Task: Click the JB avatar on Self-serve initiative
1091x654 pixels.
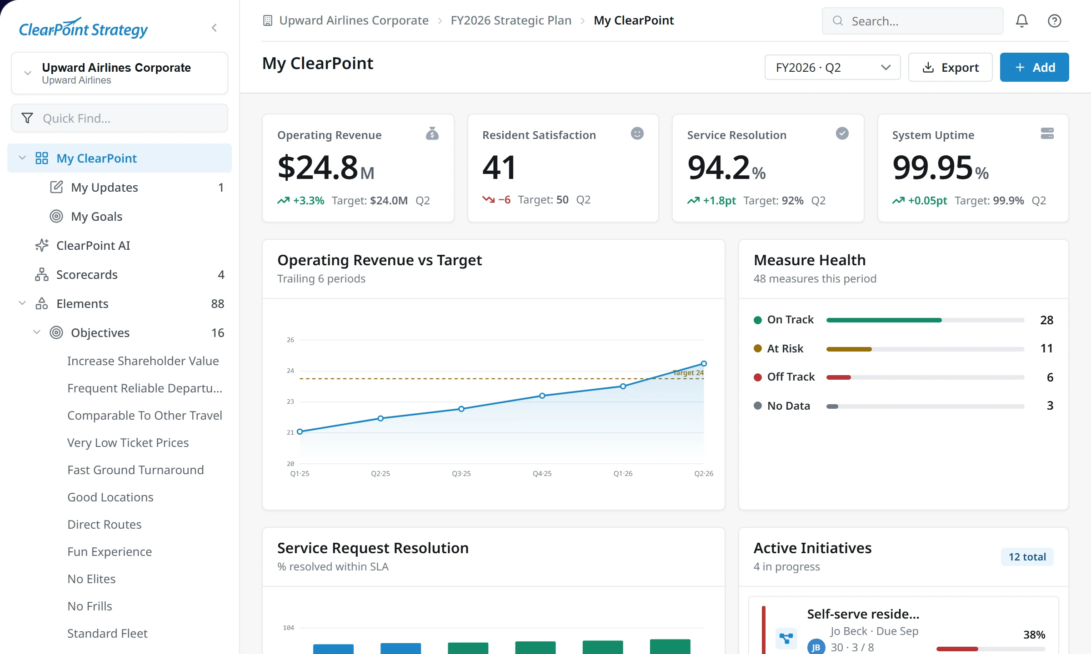Action: click(x=816, y=647)
